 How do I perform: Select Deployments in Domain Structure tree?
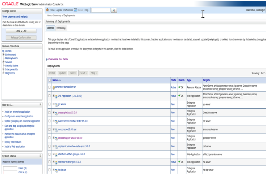tap(11, 58)
